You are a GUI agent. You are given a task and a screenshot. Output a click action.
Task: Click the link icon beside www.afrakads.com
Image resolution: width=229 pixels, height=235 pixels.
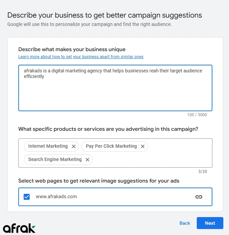click(199, 197)
